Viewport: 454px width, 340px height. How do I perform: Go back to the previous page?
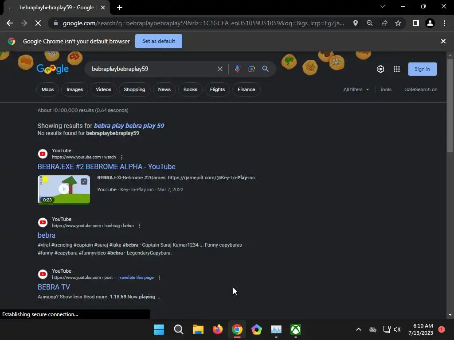pyautogui.click(x=10, y=23)
